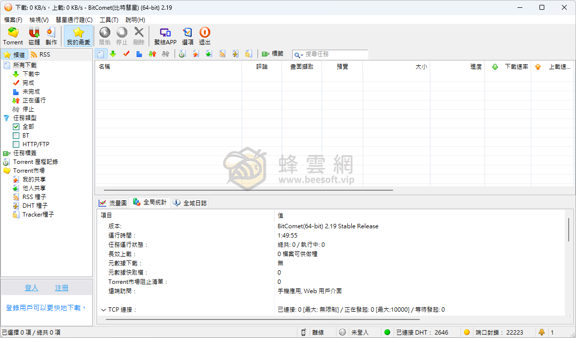
Task: Click the magnet link (磁鏈) toolbar icon
Action: tap(34, 36)
